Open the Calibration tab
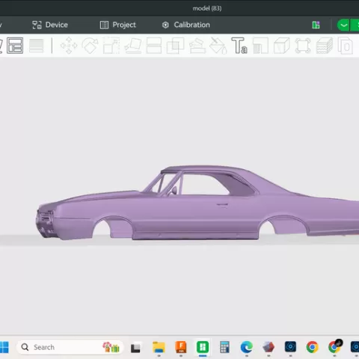359x359 pixels. coord(186,25)
